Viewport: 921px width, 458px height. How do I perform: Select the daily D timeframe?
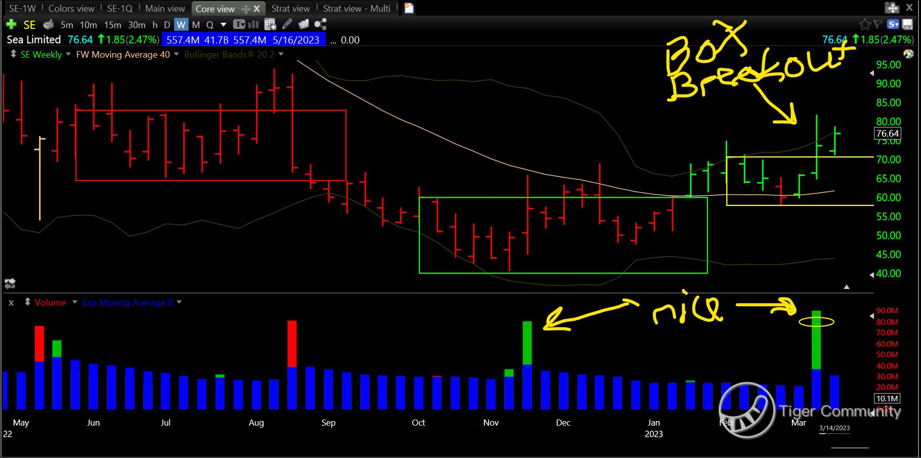(x=167, y=25)
